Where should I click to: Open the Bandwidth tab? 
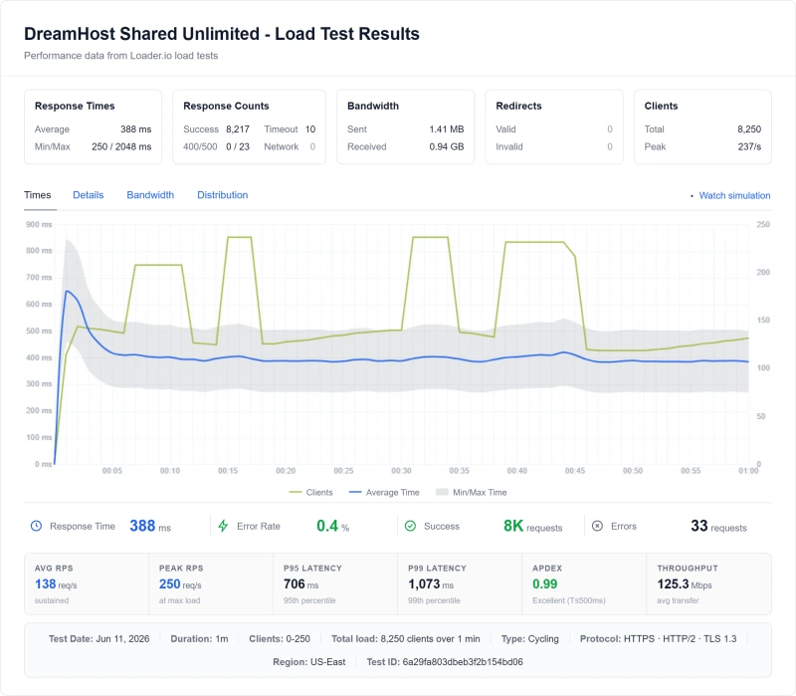[x=150, y=195]
